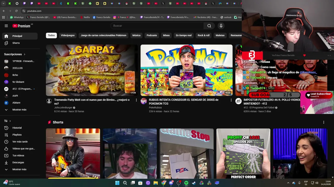
Task: Open 9z Globant channel subscription
Action: 20,82
